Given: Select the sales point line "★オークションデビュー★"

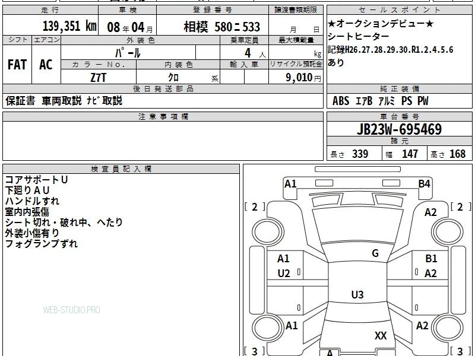Looking at the screenshot, I should click(381, 23).
